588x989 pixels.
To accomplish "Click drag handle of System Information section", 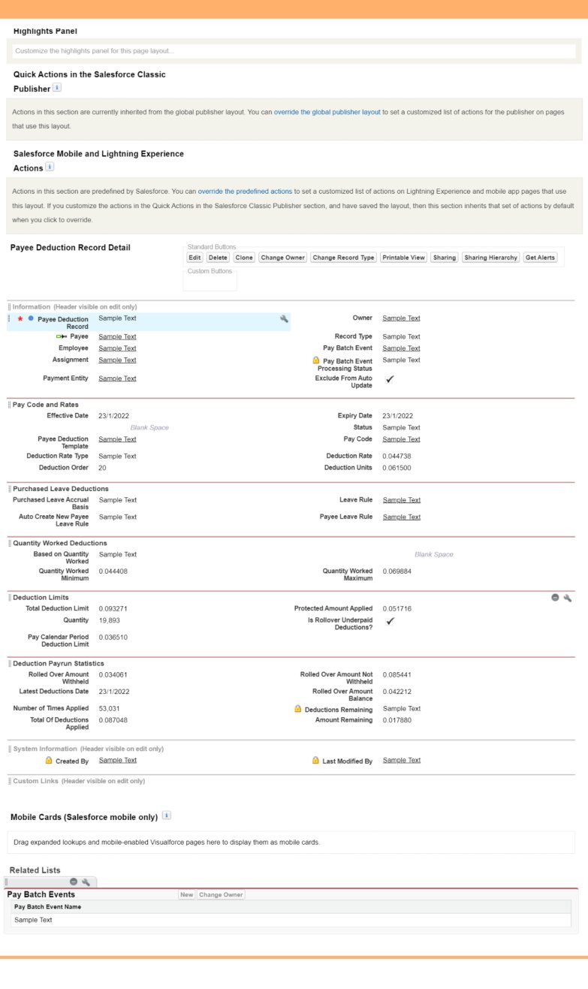I will (10, 749).
